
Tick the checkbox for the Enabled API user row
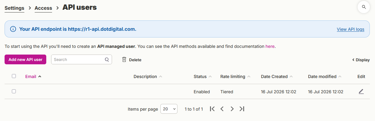(x=14, y=91)
